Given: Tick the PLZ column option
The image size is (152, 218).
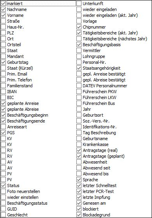Looking at the screenshot, I should point(4,33).
